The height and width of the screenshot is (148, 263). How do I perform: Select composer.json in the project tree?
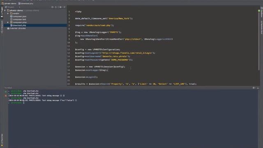pos(20,16)
